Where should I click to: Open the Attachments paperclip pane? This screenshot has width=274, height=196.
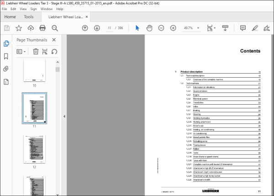click(6, 69)
